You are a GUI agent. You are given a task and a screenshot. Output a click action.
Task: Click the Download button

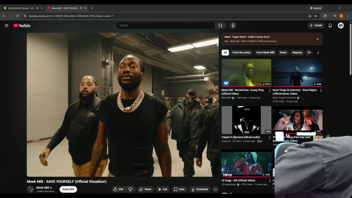pos(200,189)
